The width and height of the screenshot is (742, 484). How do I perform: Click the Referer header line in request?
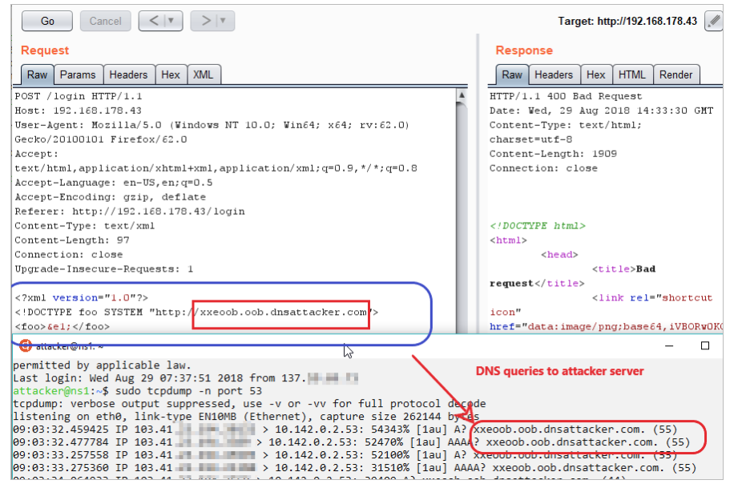click(x=130, y=211)
